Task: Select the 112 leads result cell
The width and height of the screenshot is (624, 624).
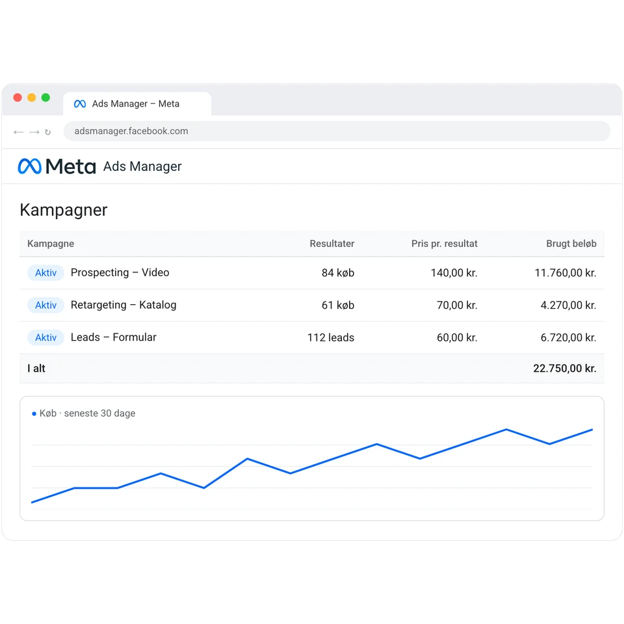Action: coord(331,337)
